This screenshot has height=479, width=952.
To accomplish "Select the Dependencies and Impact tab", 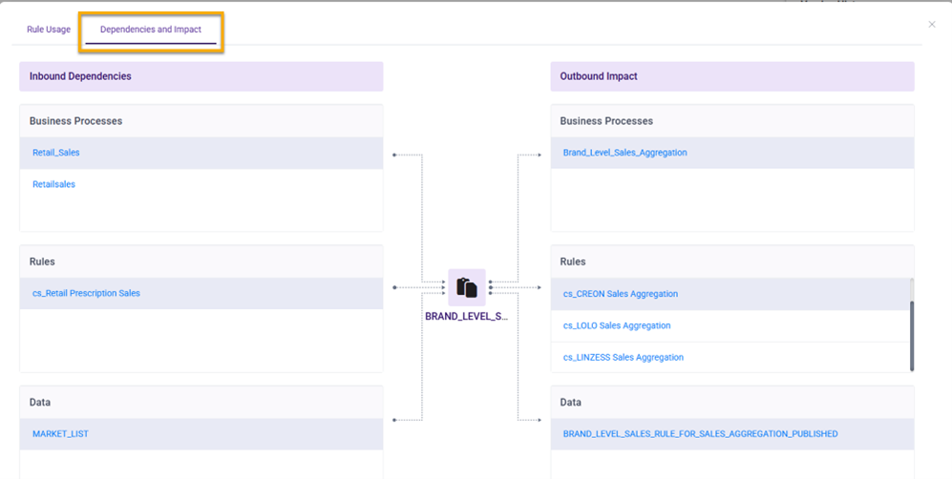I will [x=151, y=30].
